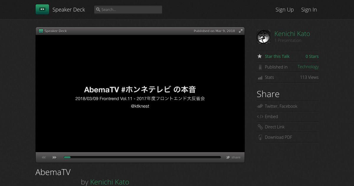Click the share label in the player bar

tap(236, 157)
